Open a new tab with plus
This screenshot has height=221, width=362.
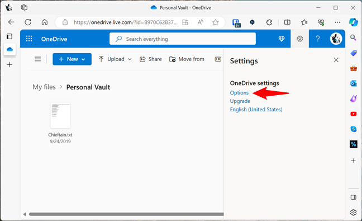pyautogui.click(x=9, y=64)
